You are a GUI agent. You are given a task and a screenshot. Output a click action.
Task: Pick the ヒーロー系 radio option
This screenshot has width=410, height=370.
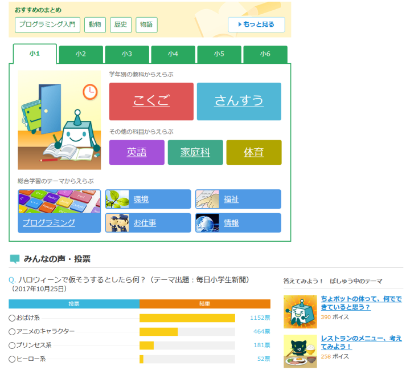click(x=13, y=359)
